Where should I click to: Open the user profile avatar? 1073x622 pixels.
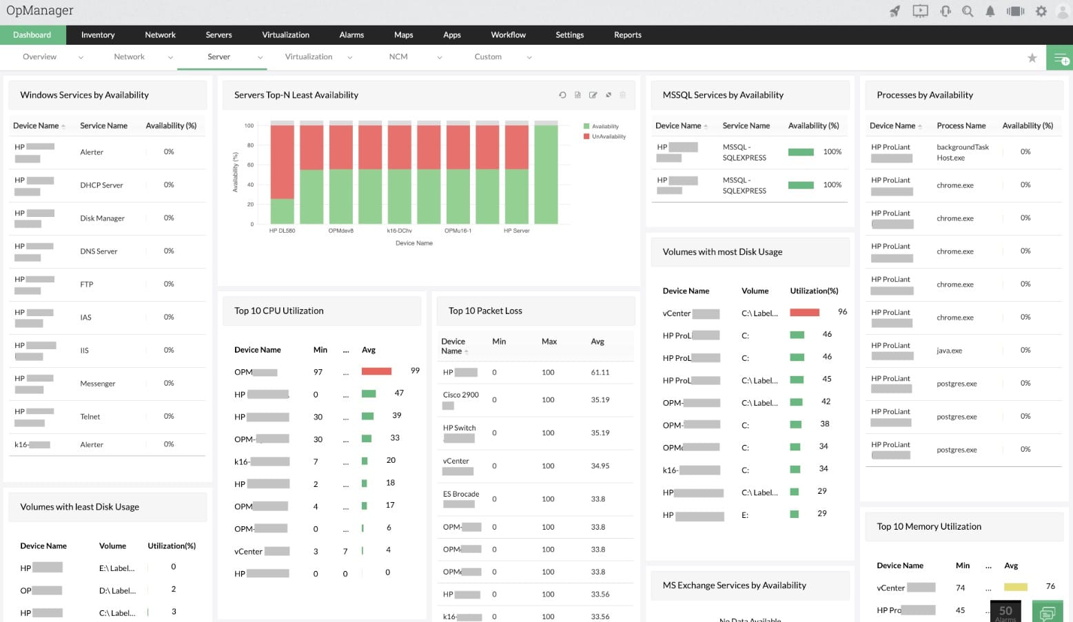(x=1062, y=10)
